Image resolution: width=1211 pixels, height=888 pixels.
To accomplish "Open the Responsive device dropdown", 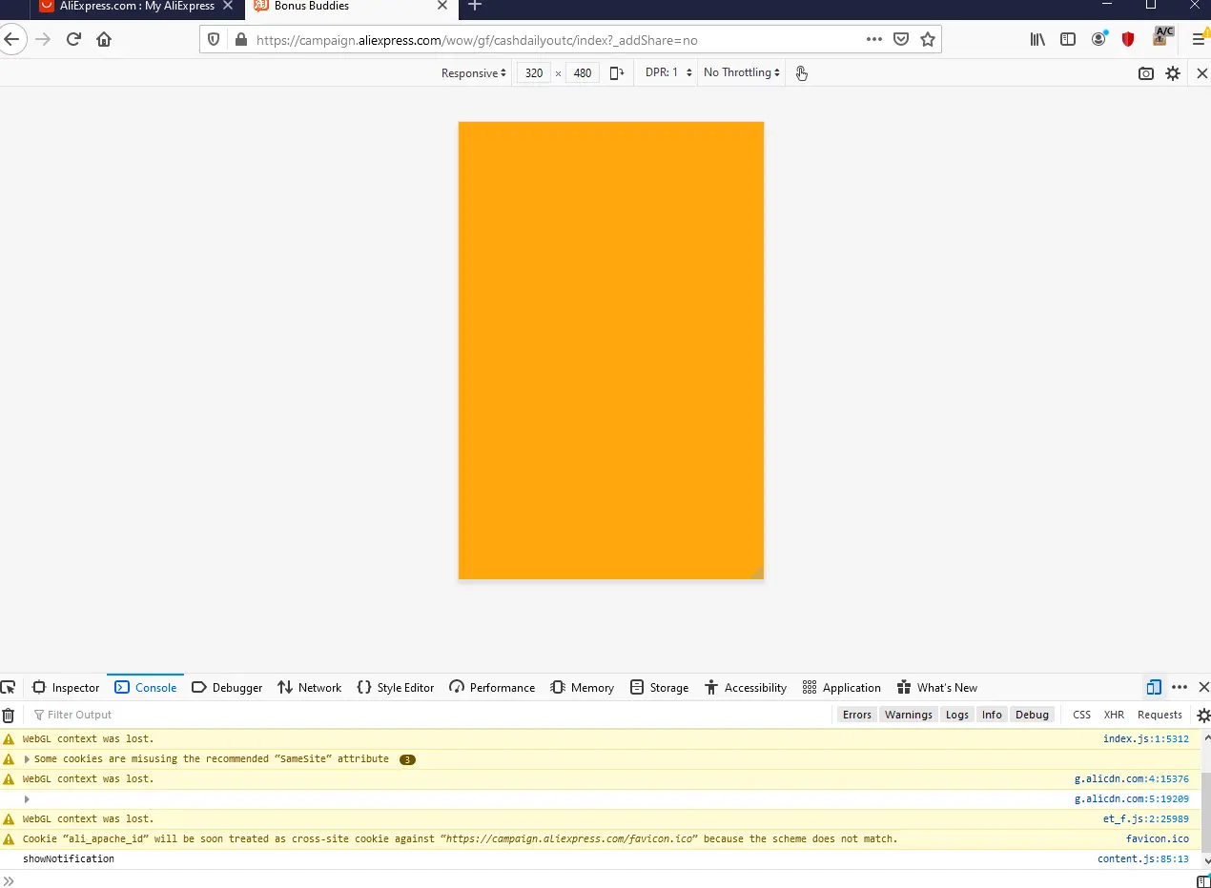I will (473, 73).
